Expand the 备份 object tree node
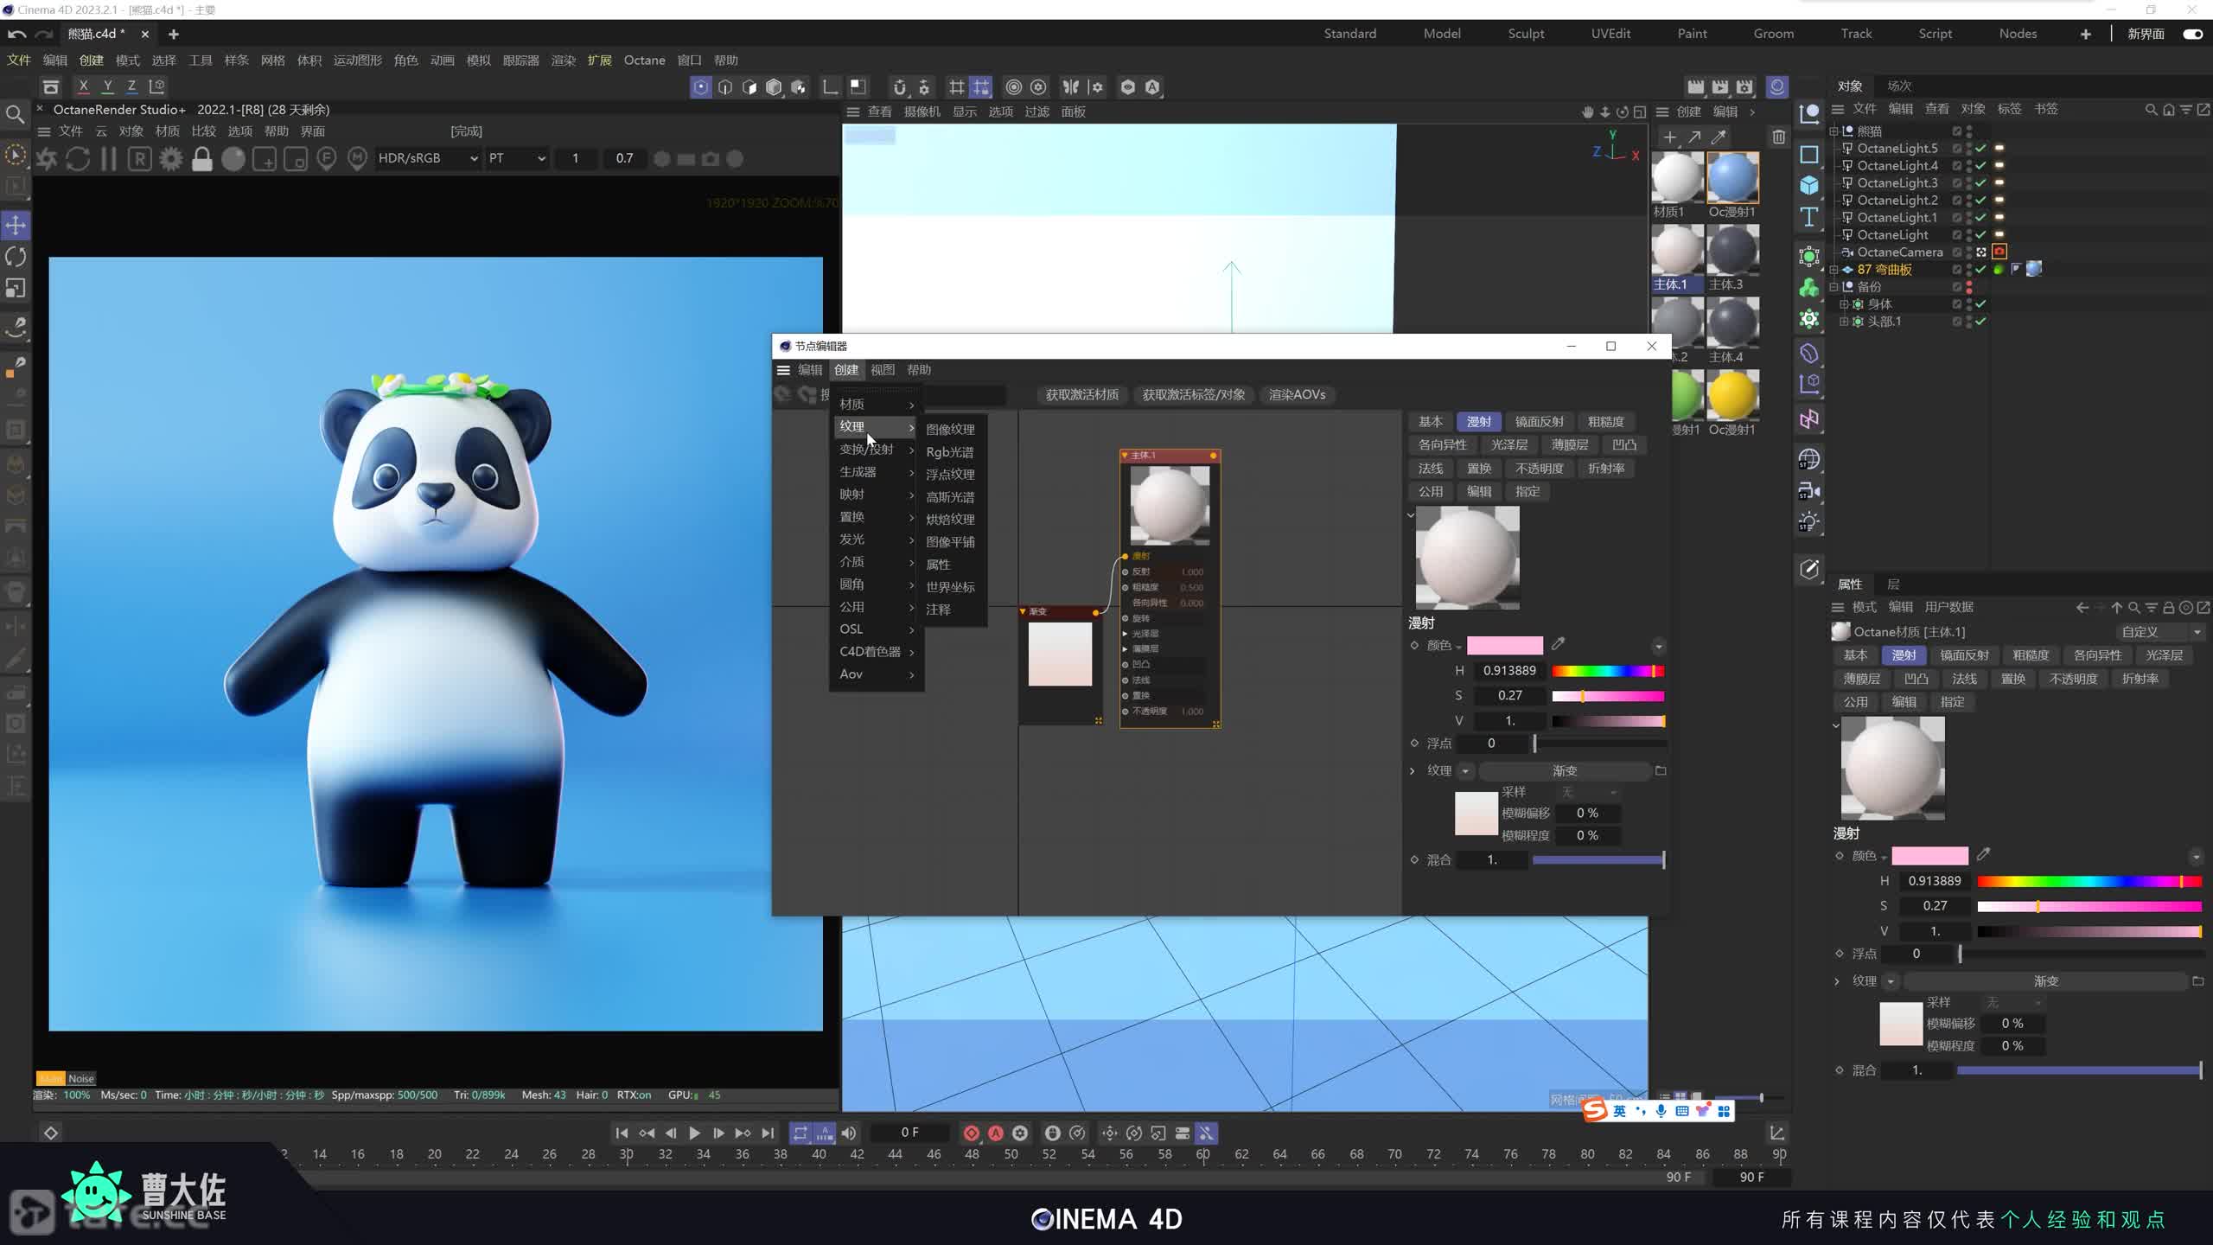The width and height of the screenshot is (2213, 1245). point(1834,287)
